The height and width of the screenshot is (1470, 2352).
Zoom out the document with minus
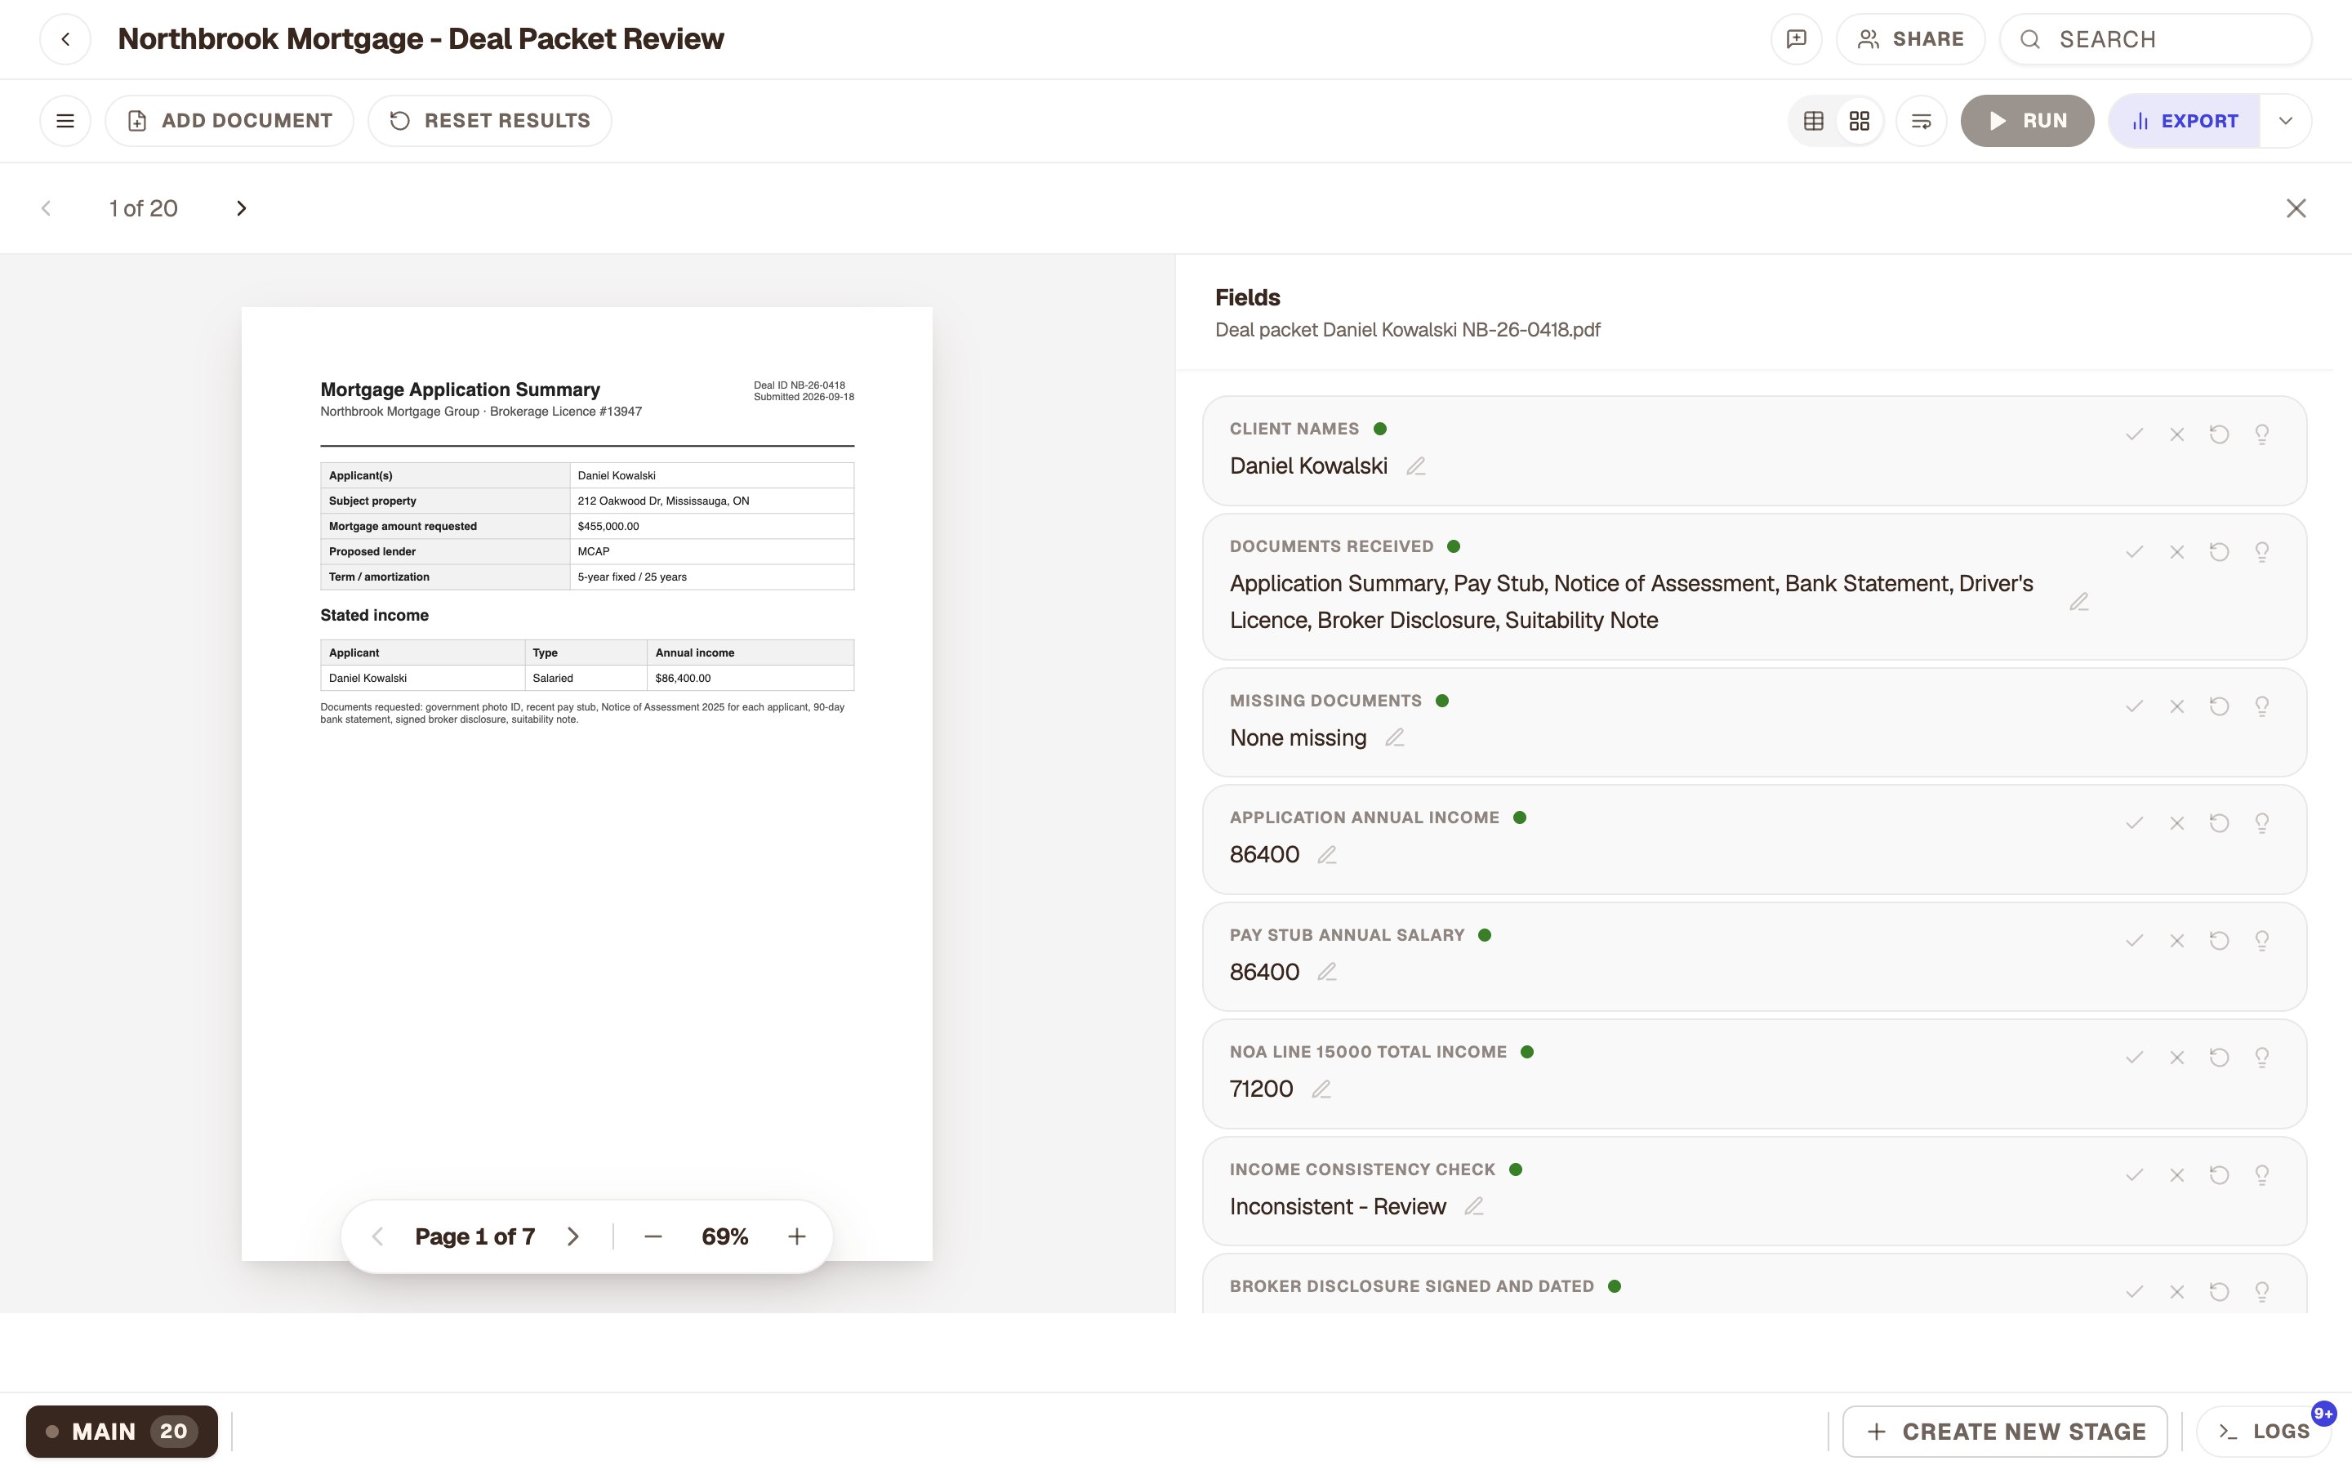point(653,1236)
